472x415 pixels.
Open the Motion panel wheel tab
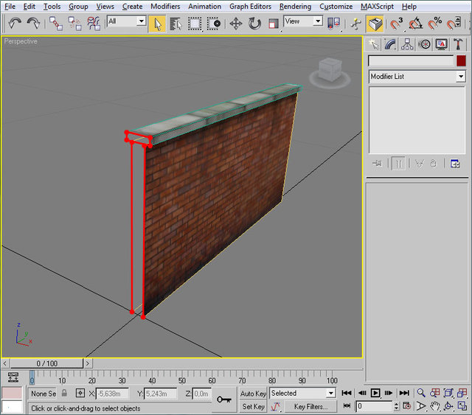424,44
